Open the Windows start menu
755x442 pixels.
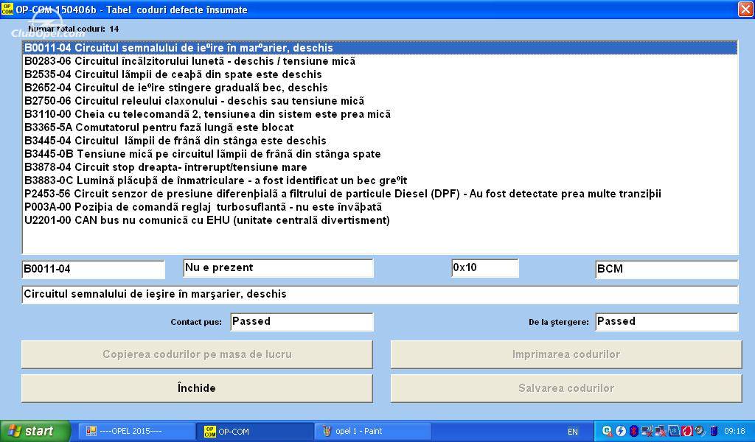35,431
